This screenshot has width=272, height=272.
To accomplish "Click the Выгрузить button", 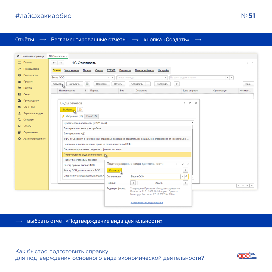I will (162, 84).
